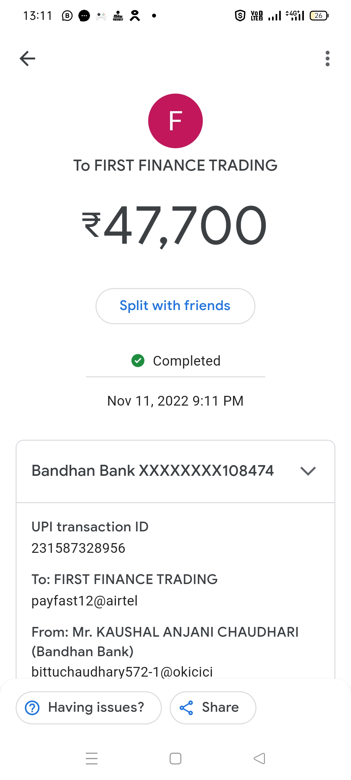Tap the question mark help icon
This screenshot has width=351, height=780.
[x=32, y=708]
